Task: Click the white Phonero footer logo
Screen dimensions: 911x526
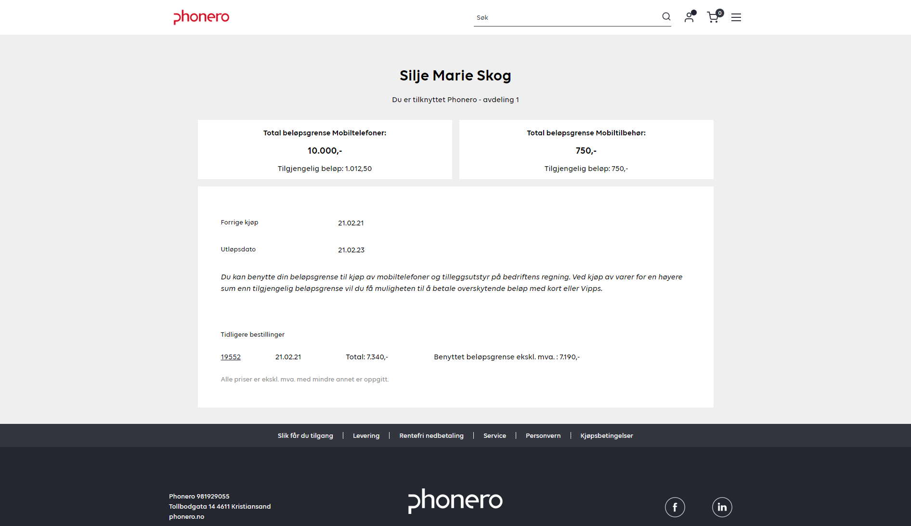Action: pyautogui.click(x=455, y=501)
